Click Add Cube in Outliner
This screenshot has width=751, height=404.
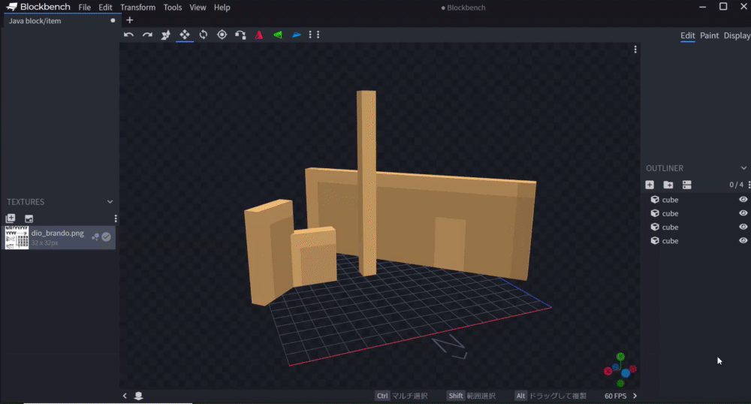(650, 185)
